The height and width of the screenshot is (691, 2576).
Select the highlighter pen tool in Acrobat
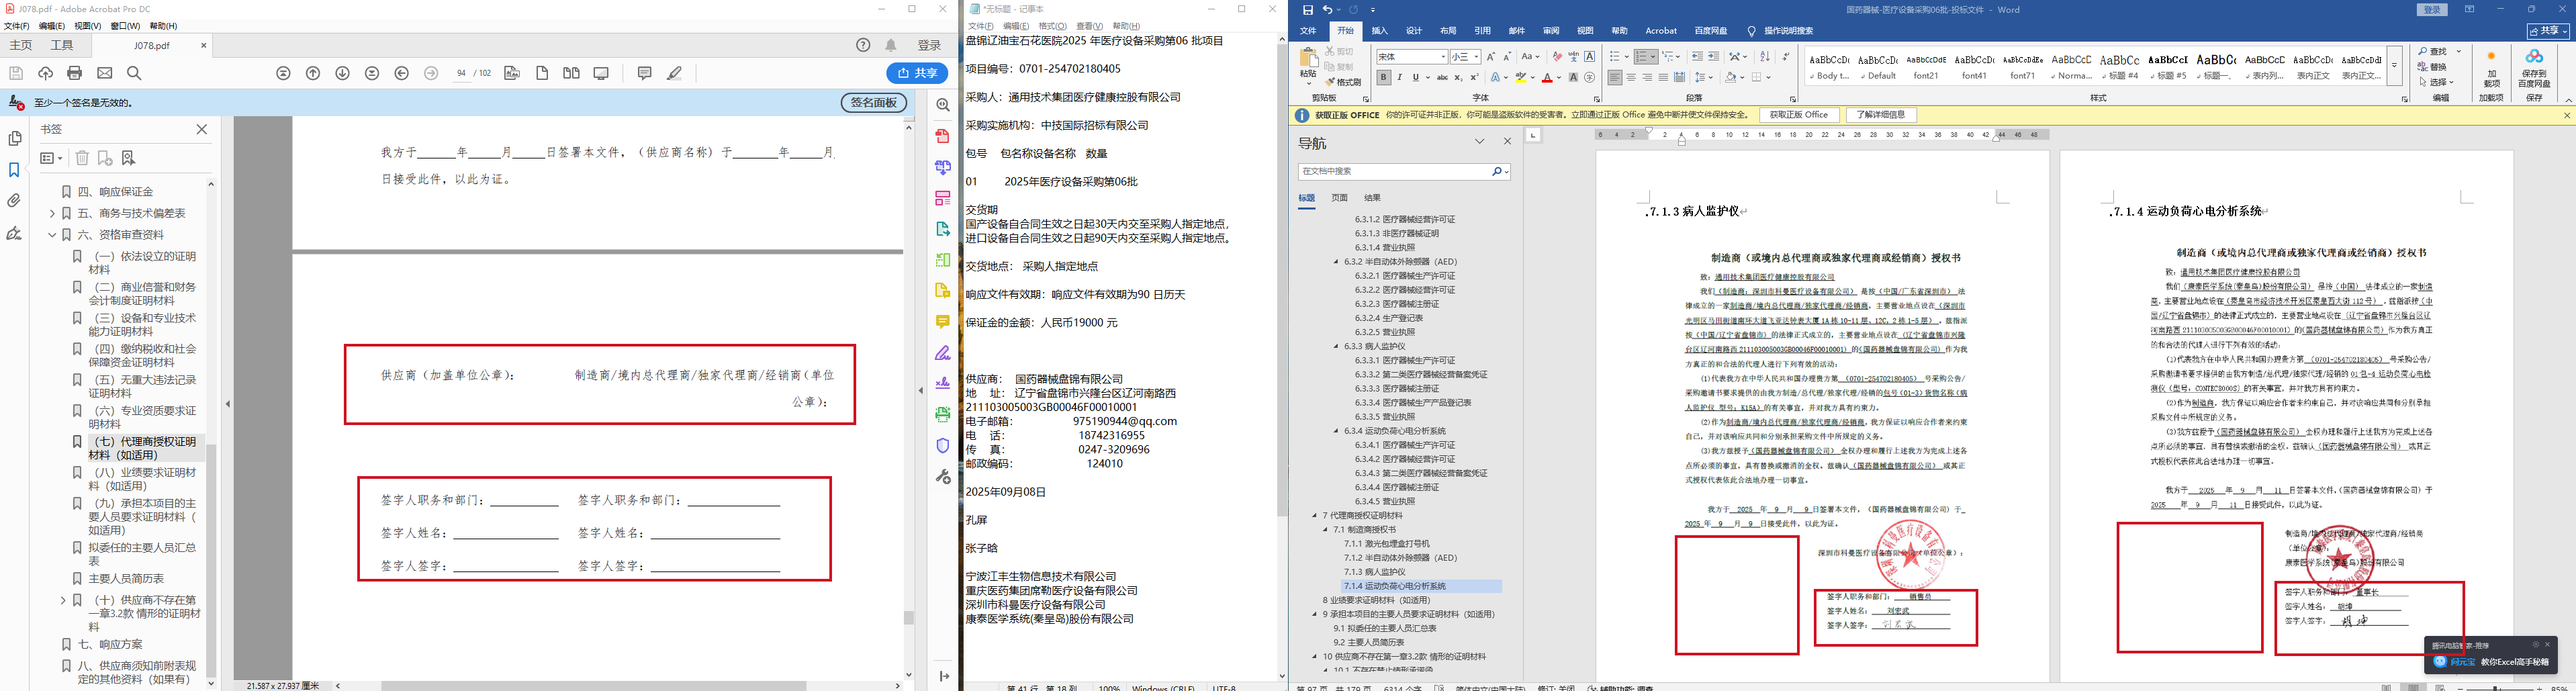(675, 73)
